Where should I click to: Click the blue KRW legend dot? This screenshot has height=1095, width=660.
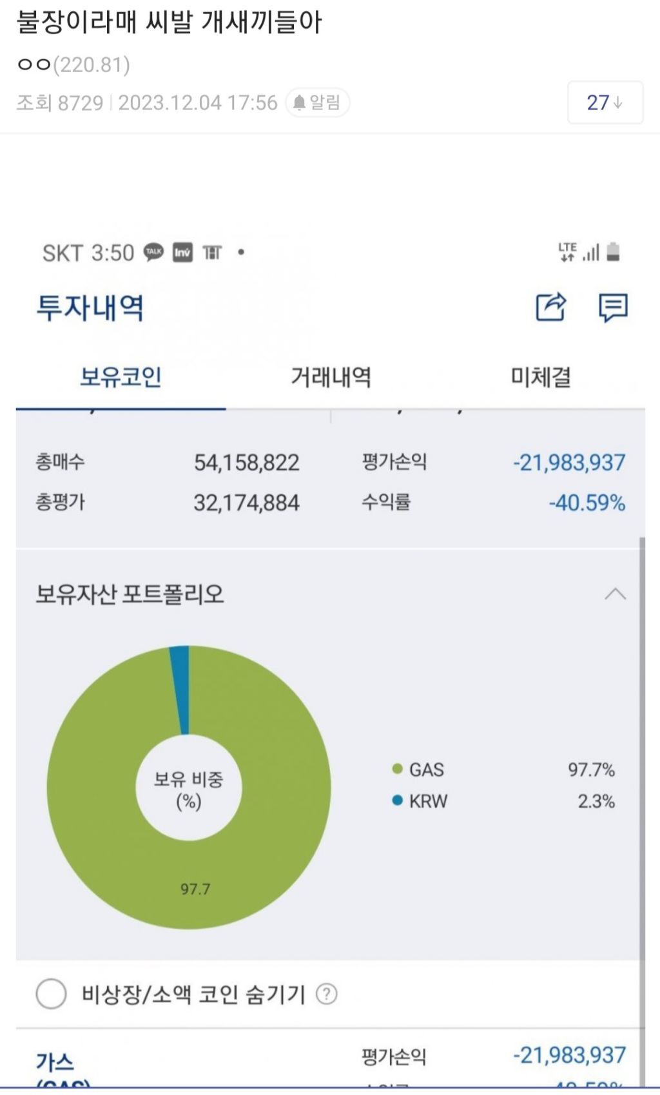(x=398, y=800)
